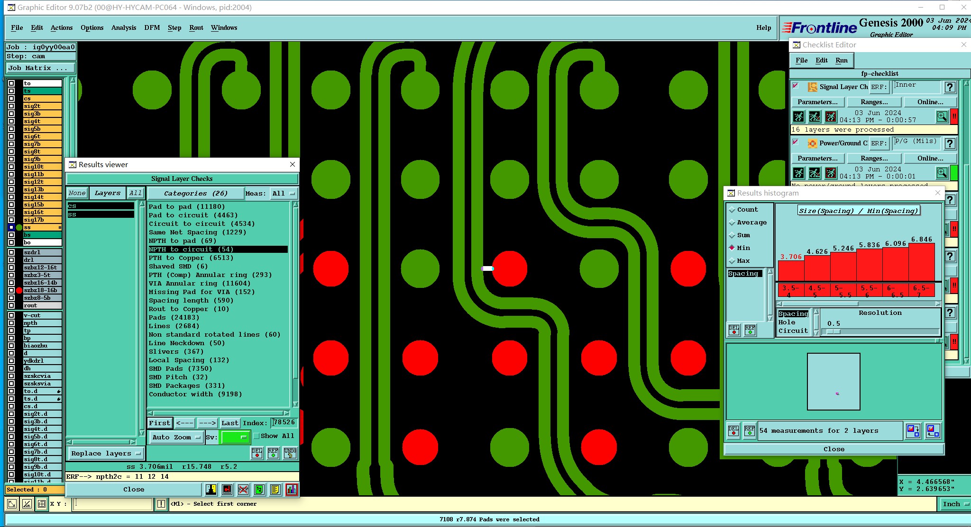This screenshot has width=971, height=527.
Task: Click the Power/Ground results magnifier icon
Action: click(942, 173)
